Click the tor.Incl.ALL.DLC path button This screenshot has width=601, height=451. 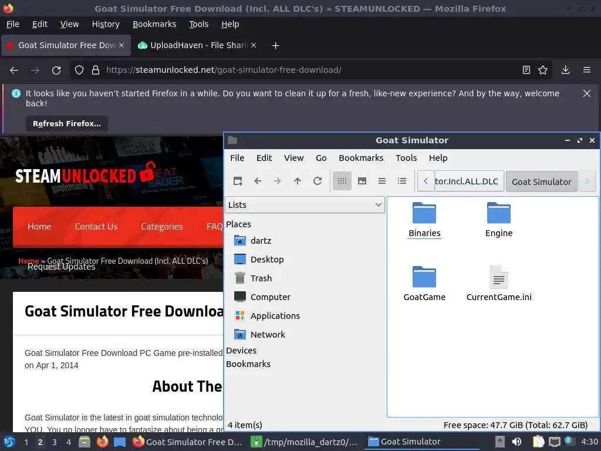tap(469, 181)
